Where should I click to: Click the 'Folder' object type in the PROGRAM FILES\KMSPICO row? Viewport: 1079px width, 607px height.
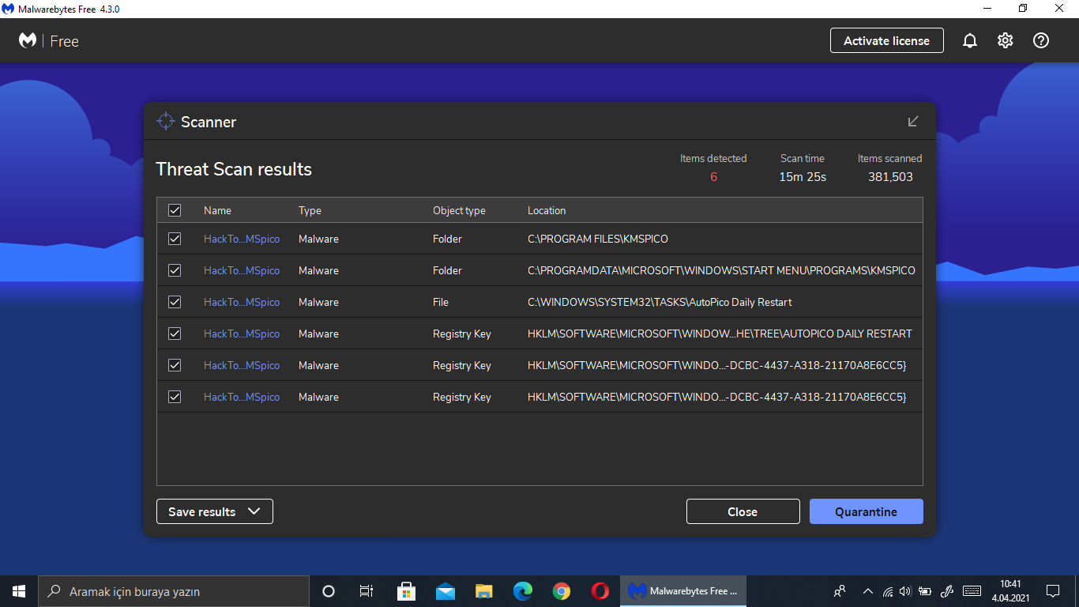pyautogui.click(x=447, y=239)
